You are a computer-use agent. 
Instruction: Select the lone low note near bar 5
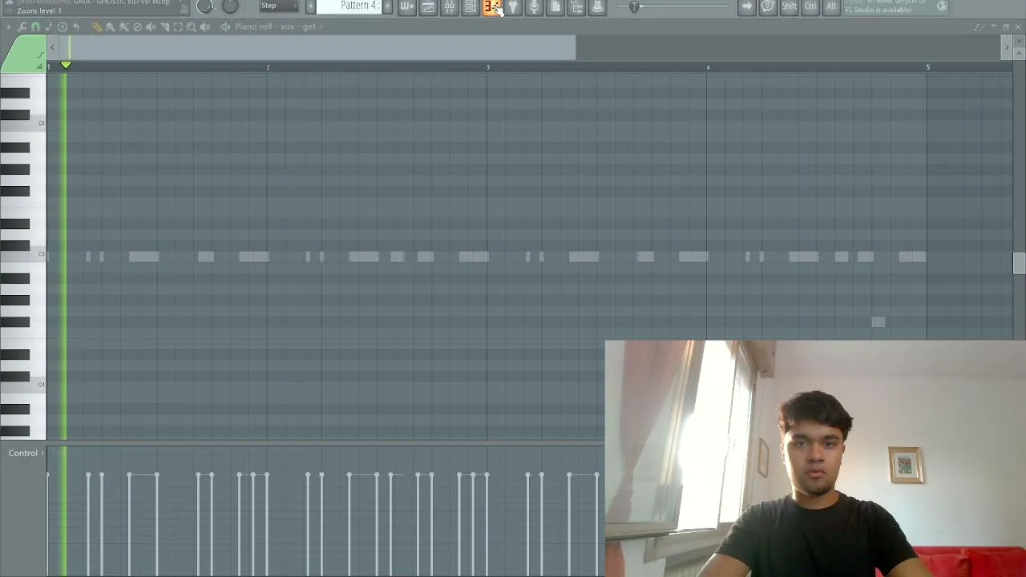tap(879, 322)
